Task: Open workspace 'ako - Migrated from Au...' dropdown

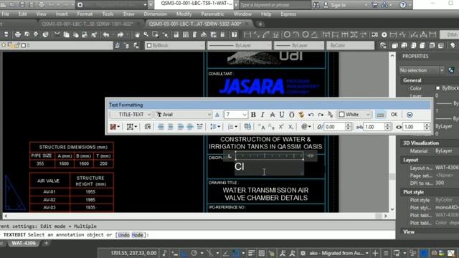Action: [x=339, y=253]
